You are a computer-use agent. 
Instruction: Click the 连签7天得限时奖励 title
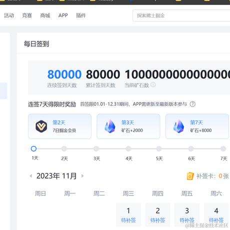pos(52,104)
